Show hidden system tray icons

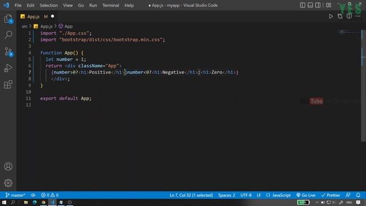click(x=317, y=202)
